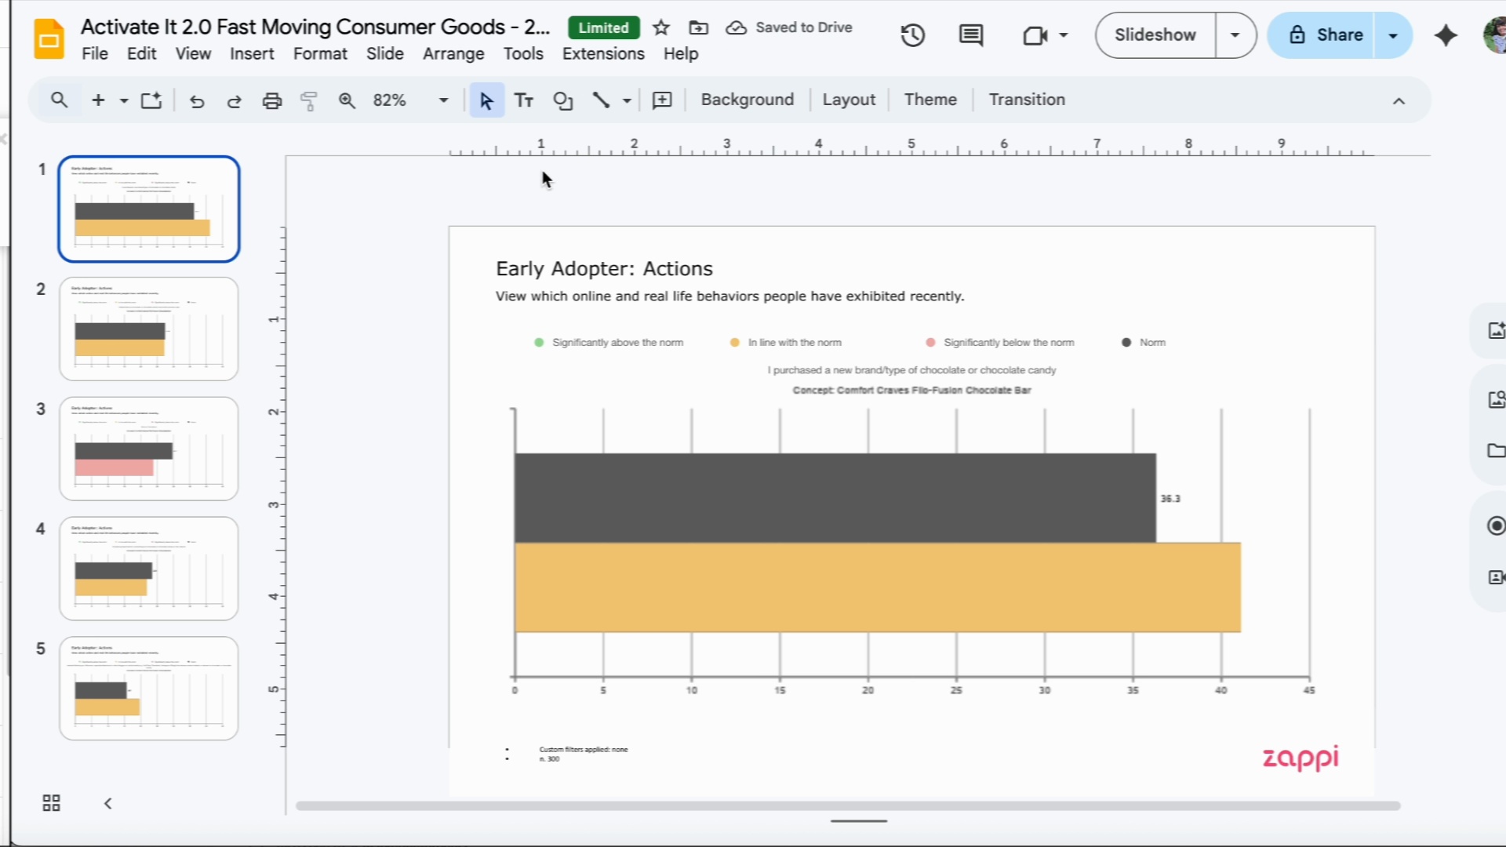The image size is (1506, 847).
Task: Open version history
Action: 912,35
